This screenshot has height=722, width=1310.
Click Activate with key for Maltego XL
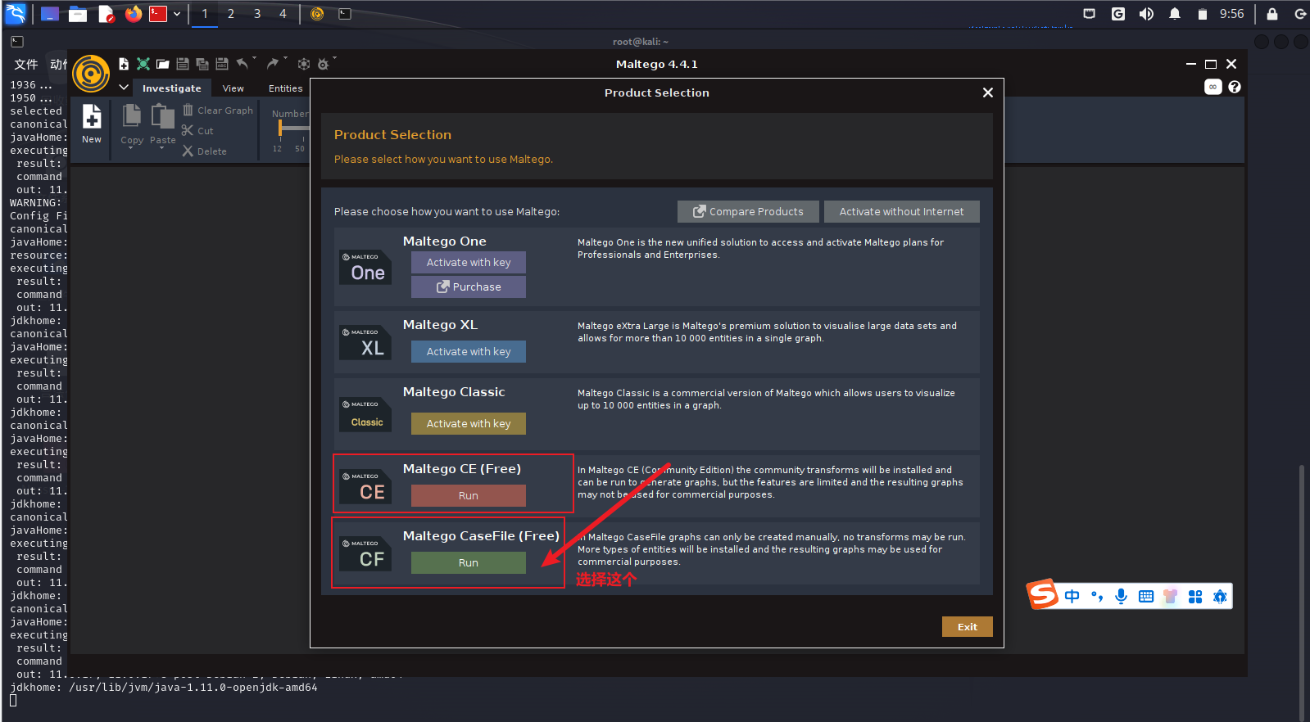(x=469, y=352)
